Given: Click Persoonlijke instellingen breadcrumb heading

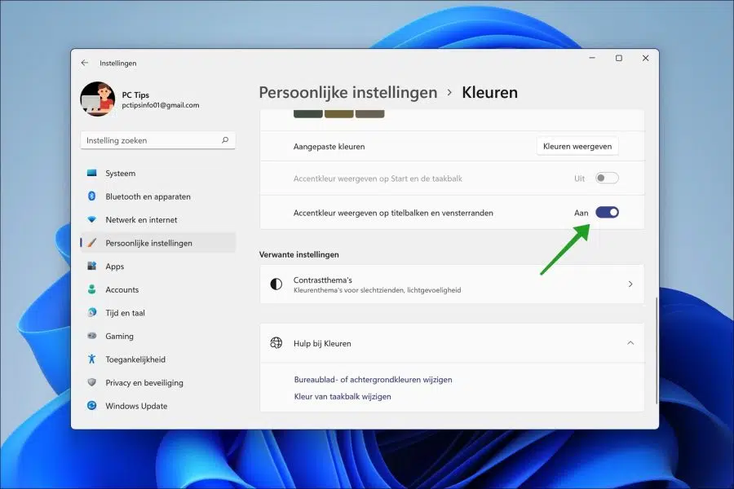Looking at the screenshot, I should click(x=348, y=92).
